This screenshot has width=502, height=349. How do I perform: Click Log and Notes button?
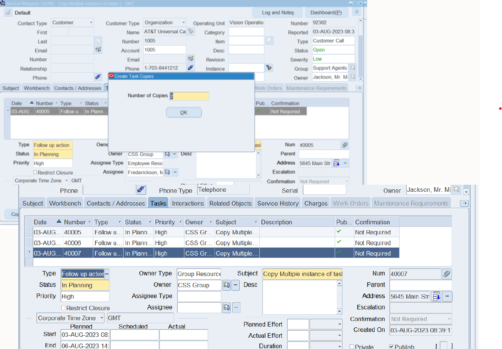[278, 13]
